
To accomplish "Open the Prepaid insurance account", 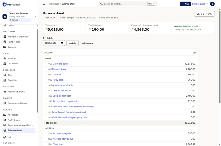I will pyautogui.click(x=62, y=91).
